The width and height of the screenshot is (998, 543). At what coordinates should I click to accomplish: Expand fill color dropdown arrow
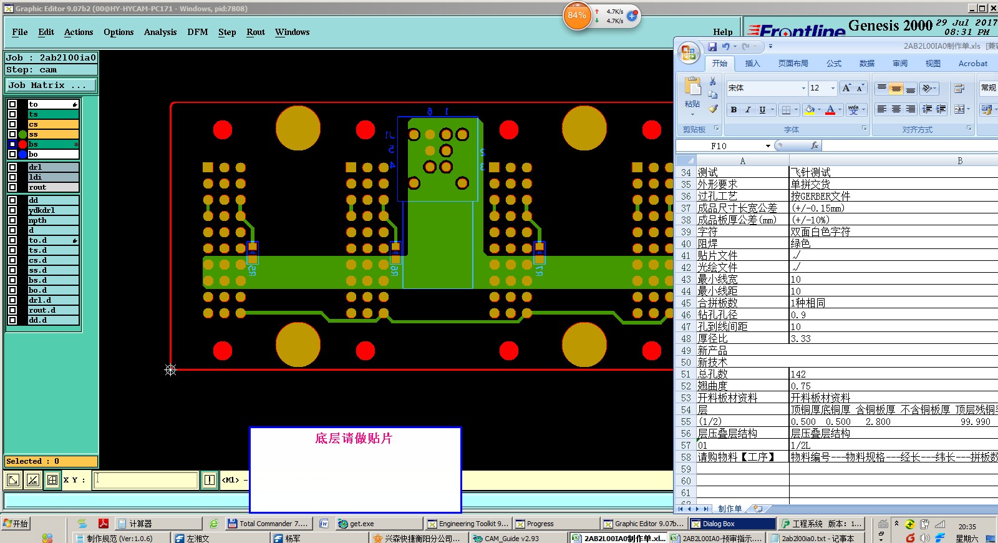[819, 110]
